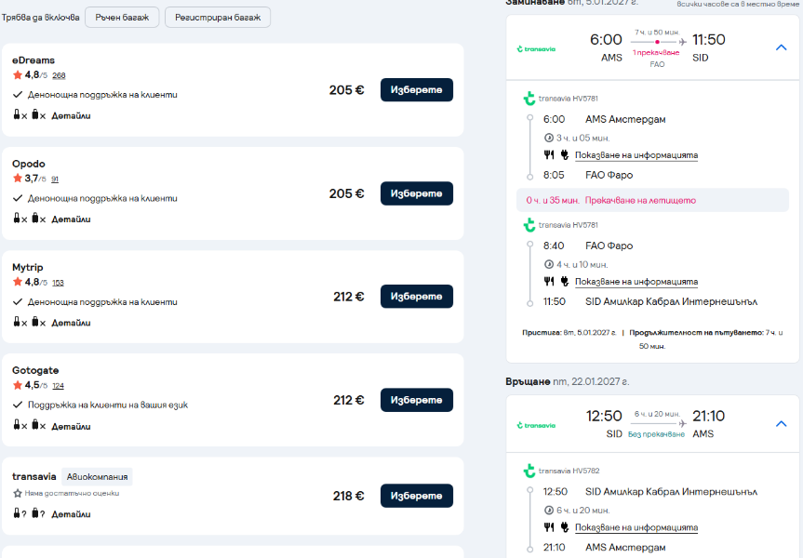Screen dimensions: 803x558
Task: Select the Opodo offer for 205 €
Action: coord(416,193)
